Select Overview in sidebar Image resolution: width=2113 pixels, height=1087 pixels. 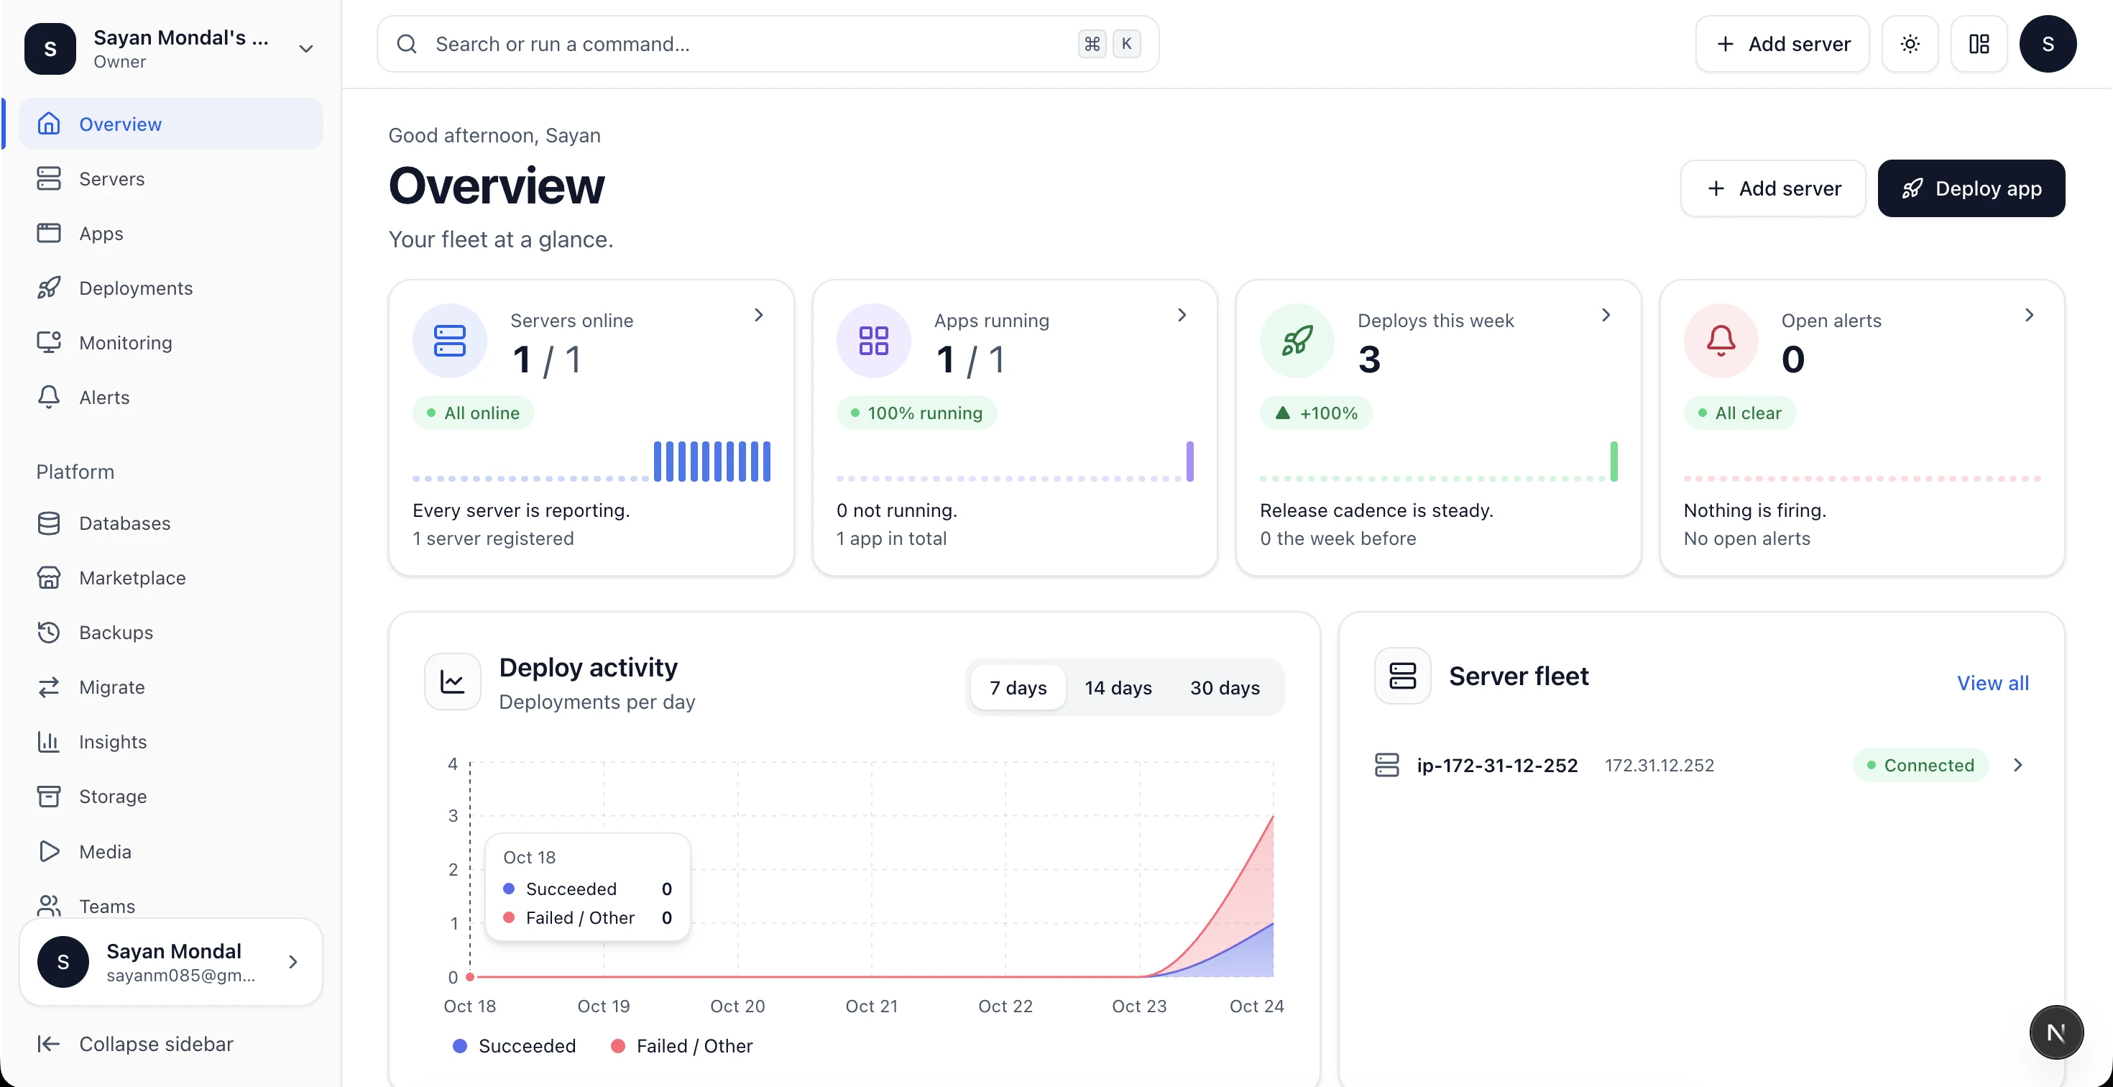(x=170, y=124)
